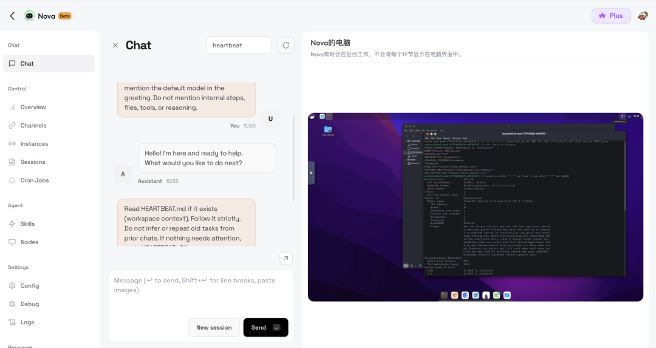Click the terminal icon in the remote top panel
This screenshot has height=348, width=656.
click(x=329, y=116)
